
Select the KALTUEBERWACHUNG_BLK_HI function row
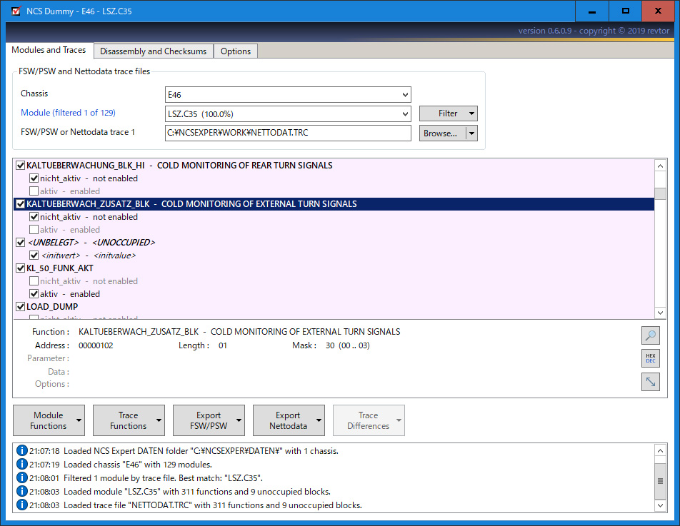334,165
